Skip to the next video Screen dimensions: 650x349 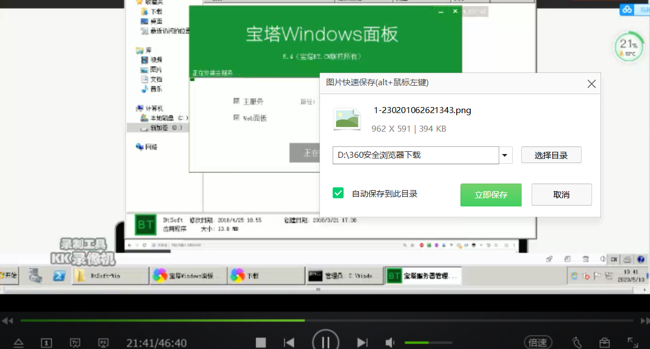[x=362, y=342]
